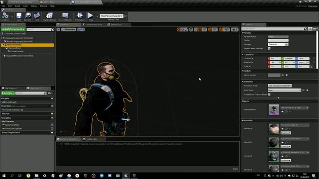319x179 pixels.
Task: Toggle the Editable when Inherited checkbox
Action: point(269,49)
